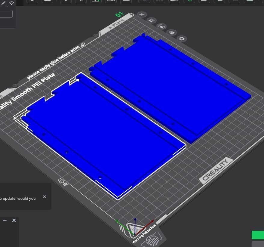264x247 pixels.
Task: Lock the plate with the padlock icon
Action: 172,32
